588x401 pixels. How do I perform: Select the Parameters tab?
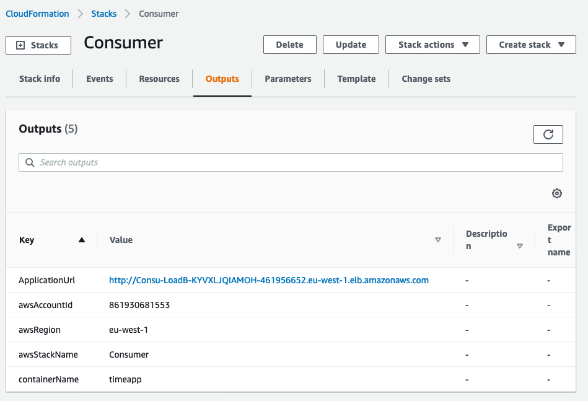(287, 79)
